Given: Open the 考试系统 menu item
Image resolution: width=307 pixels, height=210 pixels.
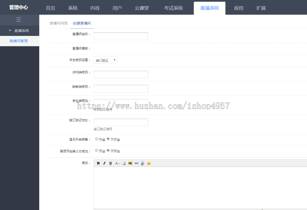Looking at the screenshot, I should (173, 8).
